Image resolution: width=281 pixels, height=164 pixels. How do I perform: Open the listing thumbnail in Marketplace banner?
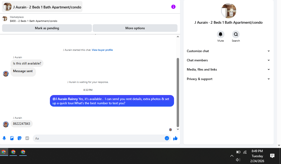pyautogui.click(x=5, y=19)
